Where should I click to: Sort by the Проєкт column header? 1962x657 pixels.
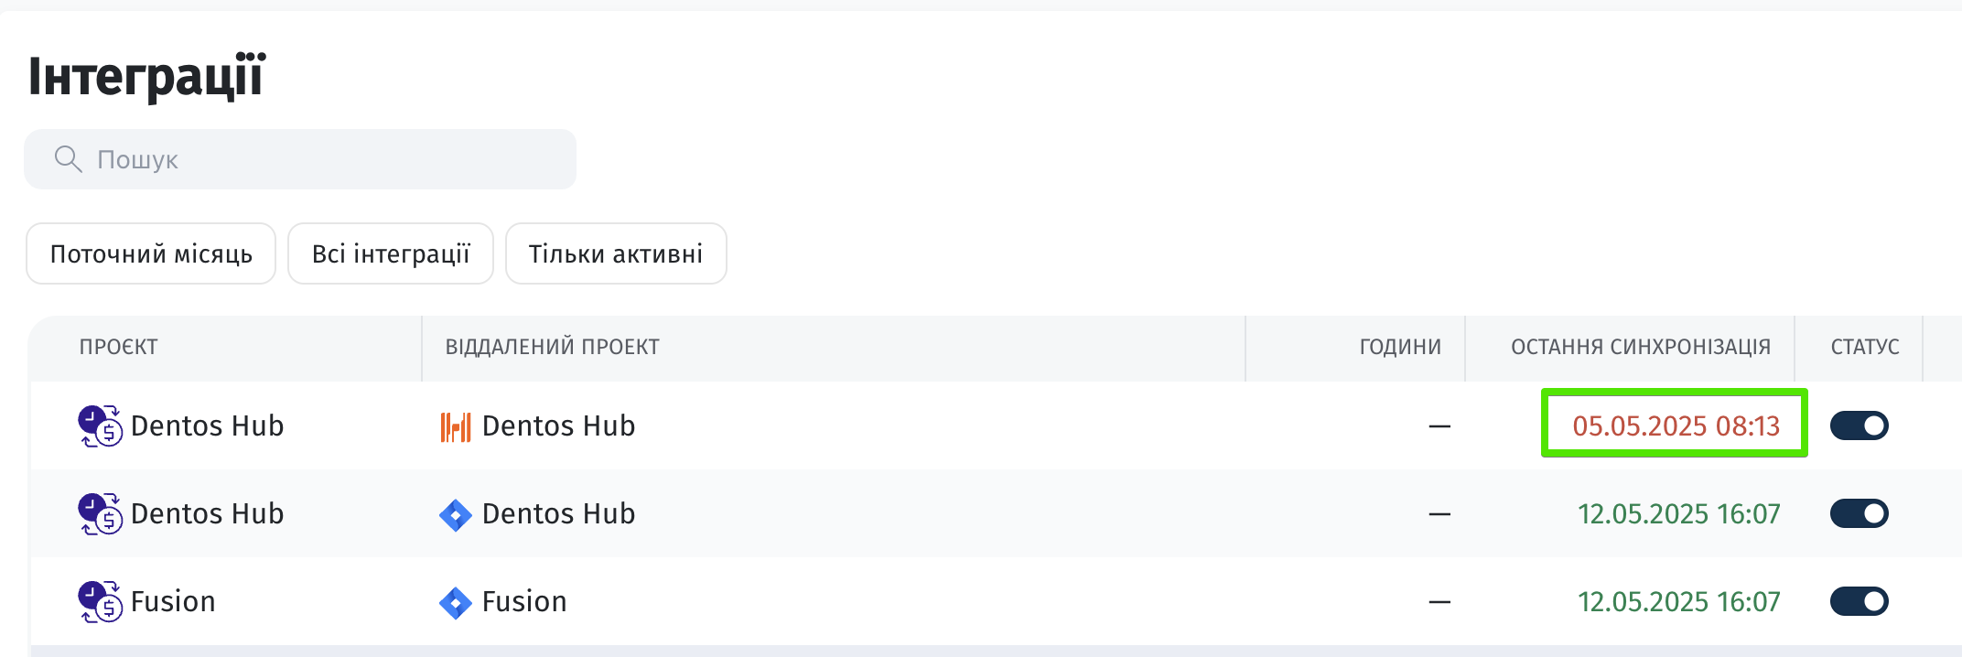click(119, 347)
